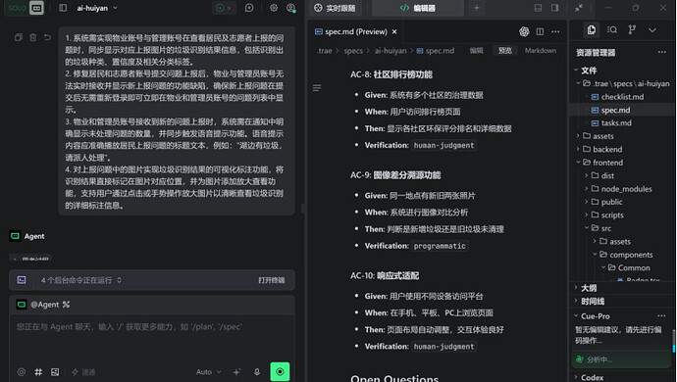This screenshot has width=677, height=382.
Task: Open the ai-huiyan project dropdown
Action: pos(97,8)
